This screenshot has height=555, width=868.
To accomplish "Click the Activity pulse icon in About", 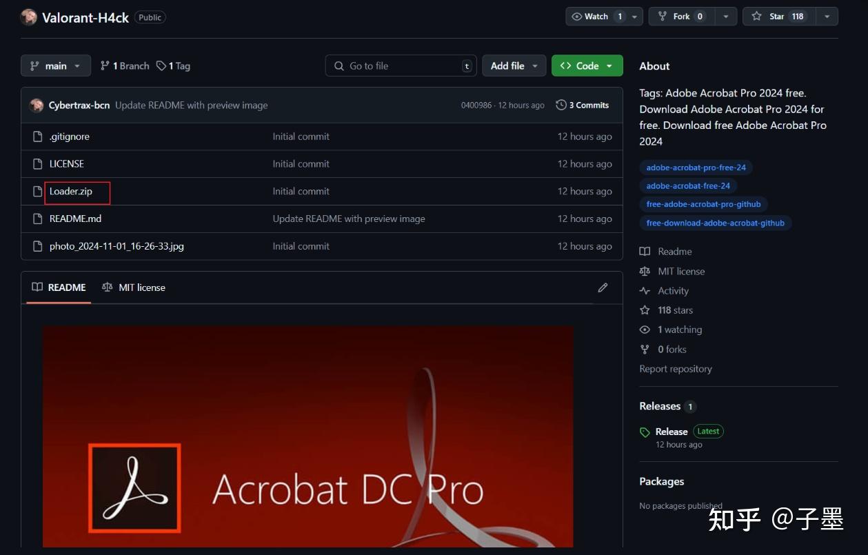I will click(x=645, y=291).
